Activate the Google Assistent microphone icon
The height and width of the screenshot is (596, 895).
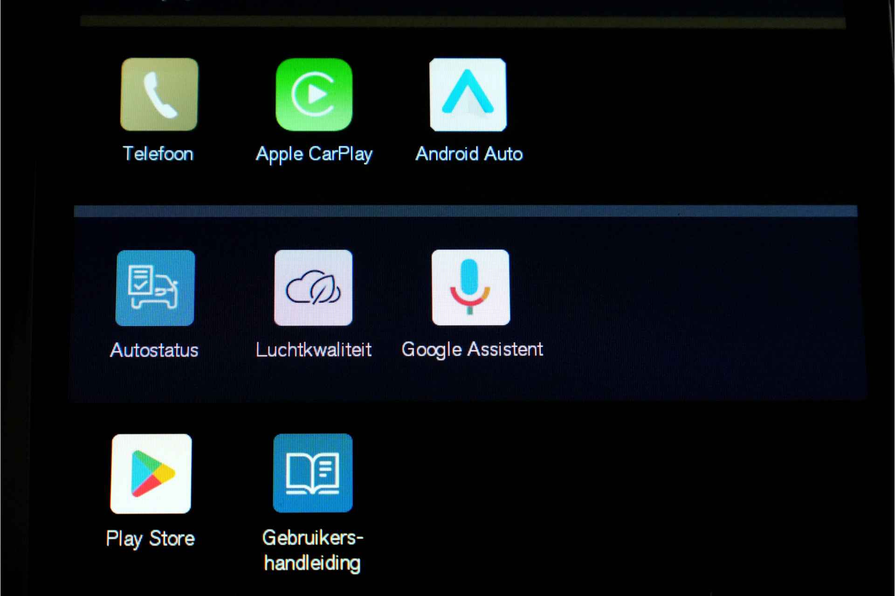pyautogui.click(x=470, y=287)
